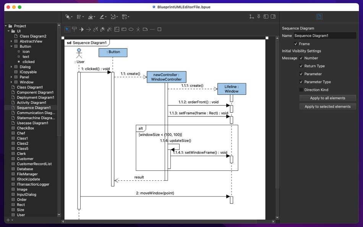This screenshot has height=227, width=363.
Task: Open the align elements dropdown
Action: click(80, 17)
